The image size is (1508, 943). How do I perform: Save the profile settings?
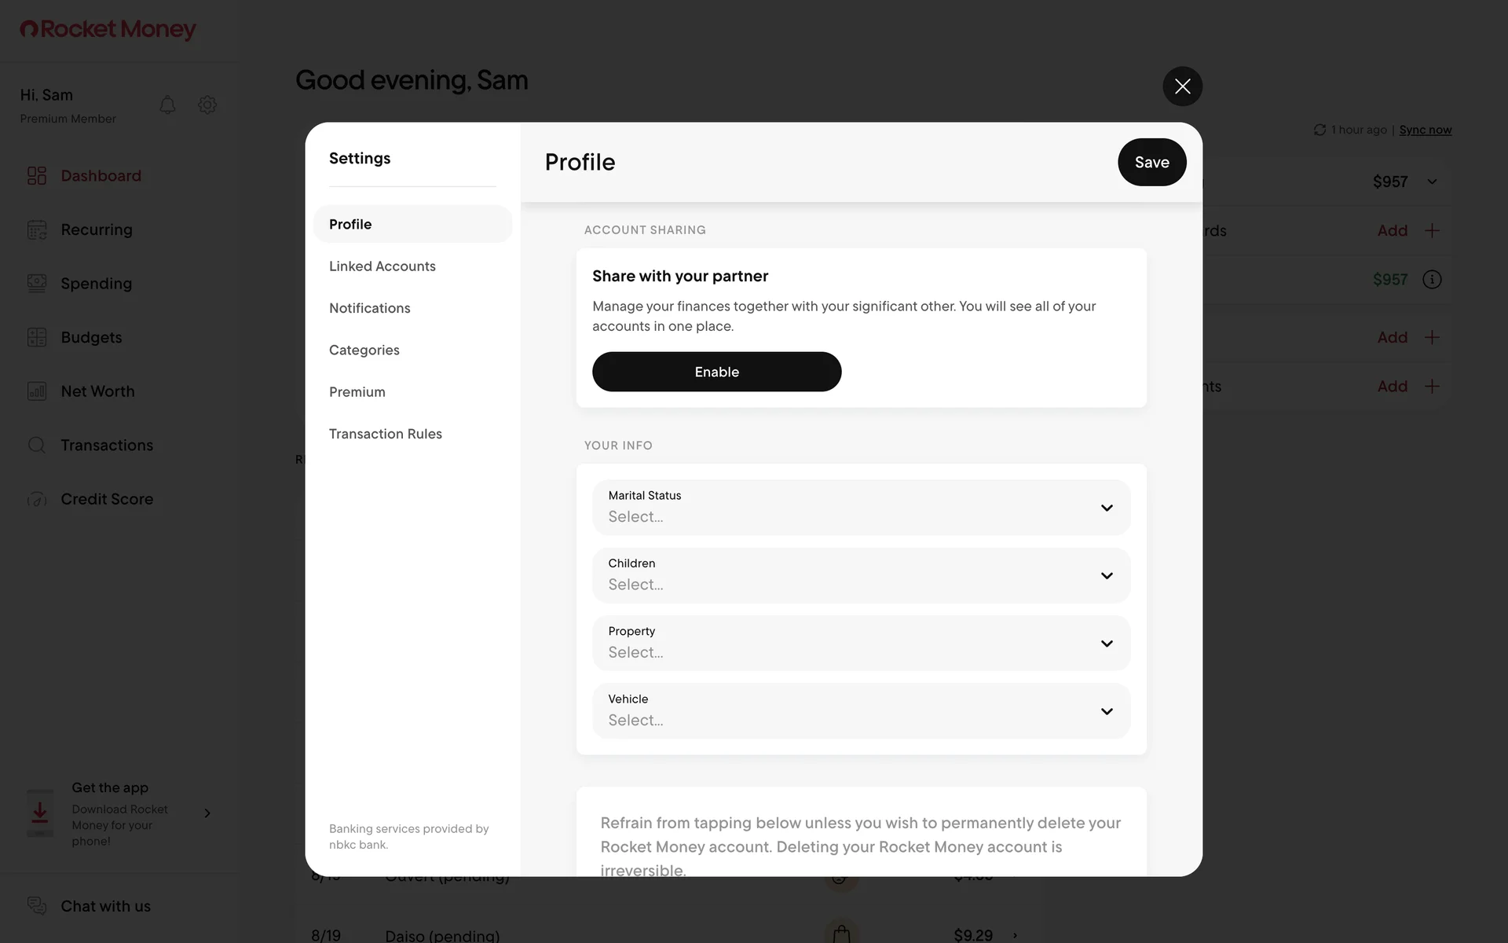(x=1151, y=162)
